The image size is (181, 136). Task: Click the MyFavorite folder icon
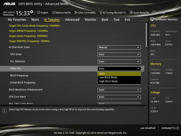tap(53, 12)
